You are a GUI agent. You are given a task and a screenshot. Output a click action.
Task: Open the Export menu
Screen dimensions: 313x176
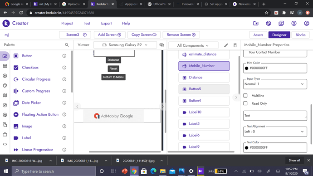pyautogui.click(x=107, y=23)
